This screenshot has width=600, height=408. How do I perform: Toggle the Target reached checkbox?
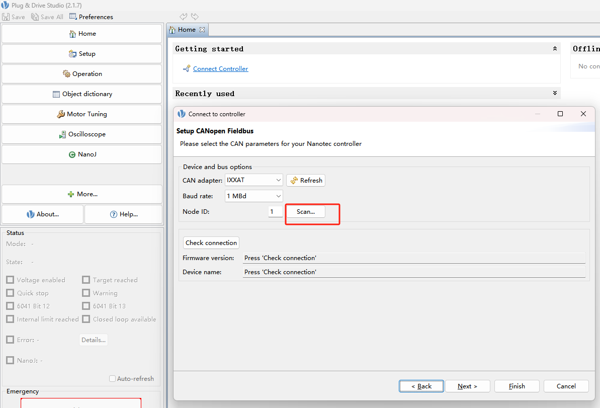86,280
